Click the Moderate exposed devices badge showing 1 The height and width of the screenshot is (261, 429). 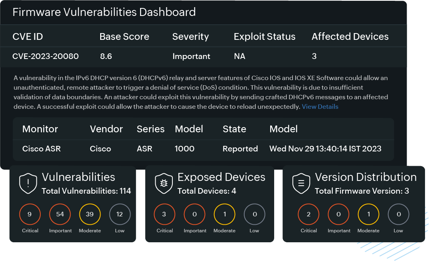tap(224, 214)
